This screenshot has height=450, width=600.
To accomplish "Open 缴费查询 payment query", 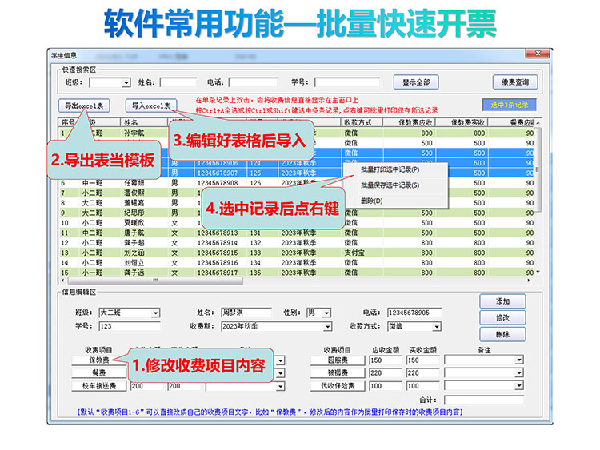I will coord(515,82).
